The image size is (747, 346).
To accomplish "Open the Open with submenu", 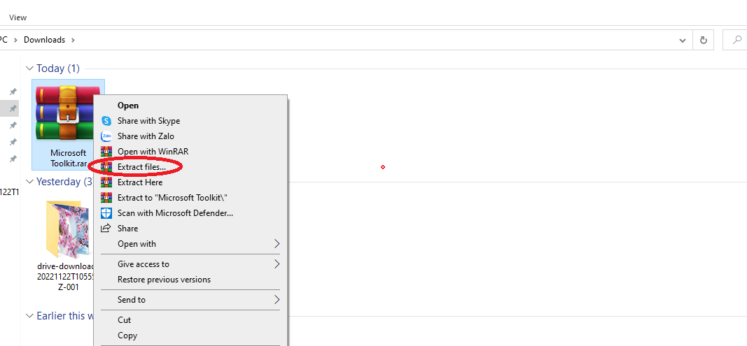I will (x=190, y=244).
